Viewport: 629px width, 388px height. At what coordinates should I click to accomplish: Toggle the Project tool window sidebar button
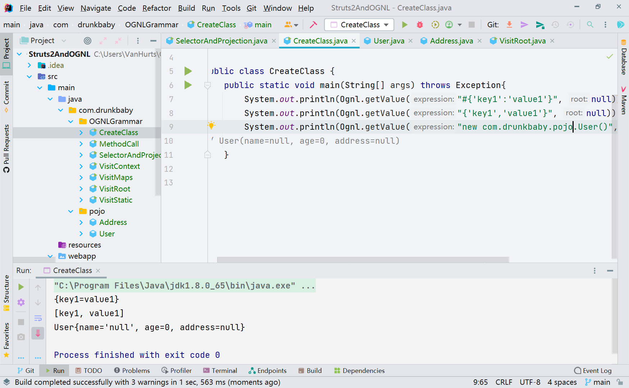[6, 54]
